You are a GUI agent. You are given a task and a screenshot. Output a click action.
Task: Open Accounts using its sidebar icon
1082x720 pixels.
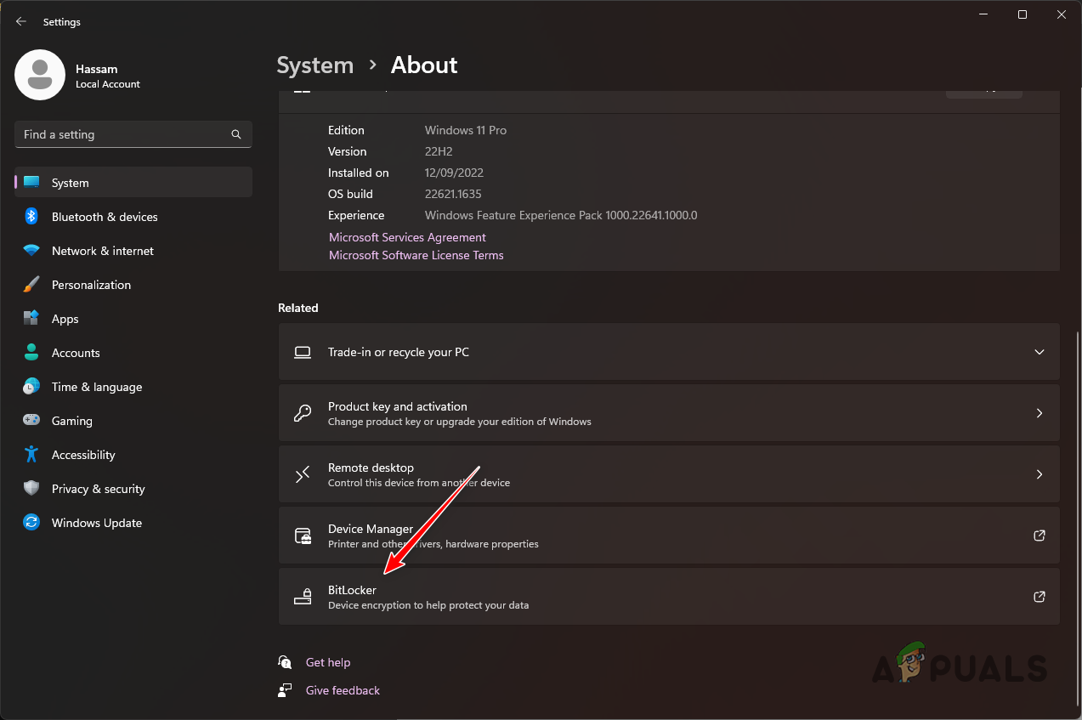pyautogui.click(x=31, y=353)
